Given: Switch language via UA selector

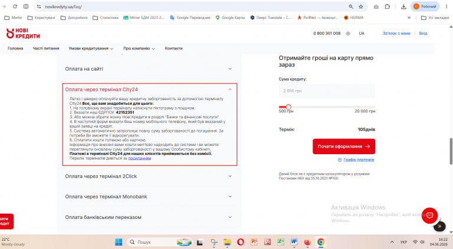Looking at the screenshot, I should 362,34.
